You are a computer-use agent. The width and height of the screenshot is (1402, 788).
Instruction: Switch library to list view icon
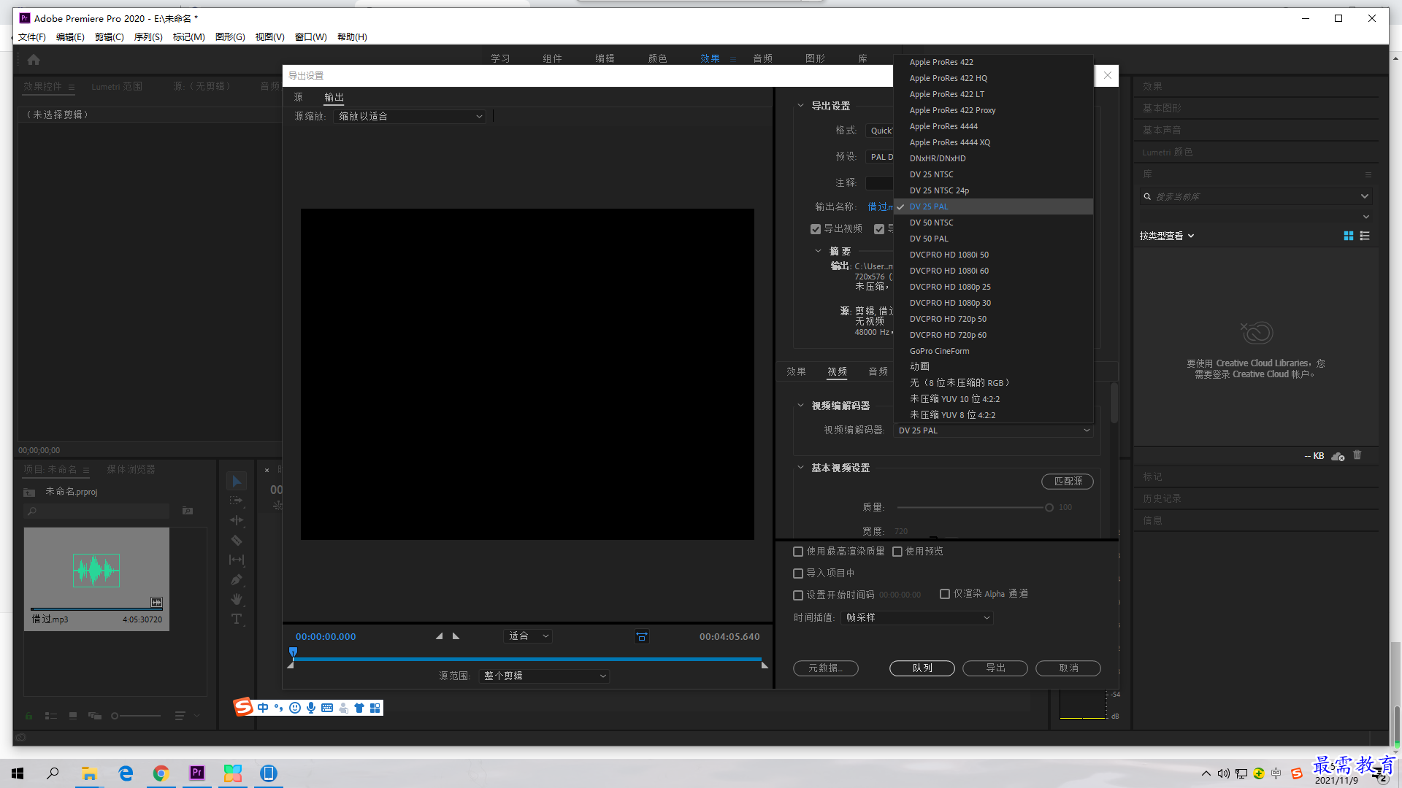[x=1365, y=236]
